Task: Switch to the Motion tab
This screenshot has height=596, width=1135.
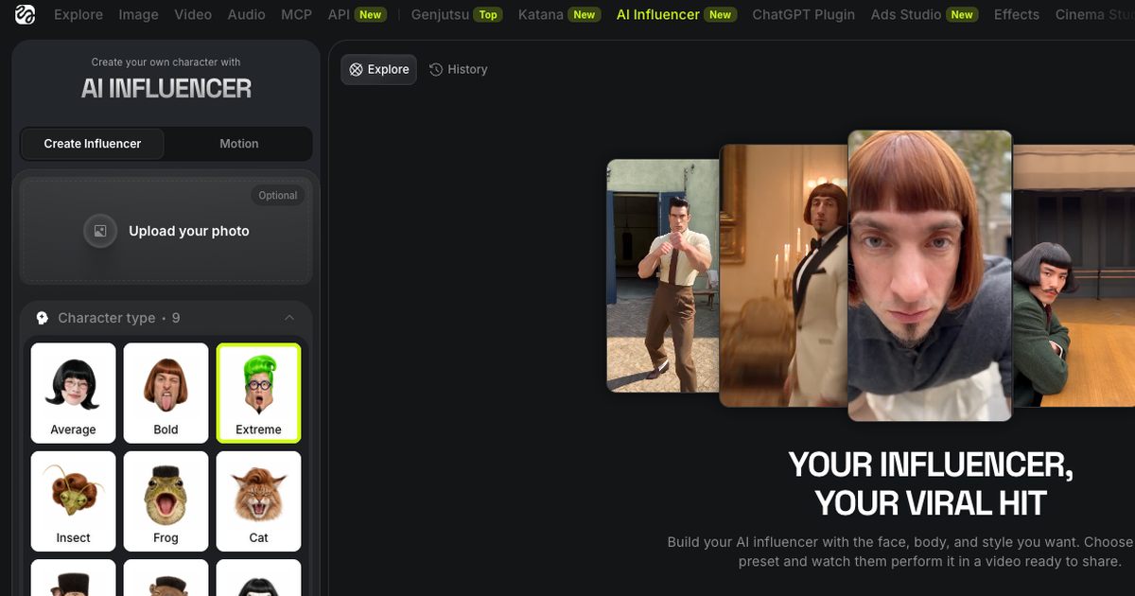Action: (x=239, y=144)
